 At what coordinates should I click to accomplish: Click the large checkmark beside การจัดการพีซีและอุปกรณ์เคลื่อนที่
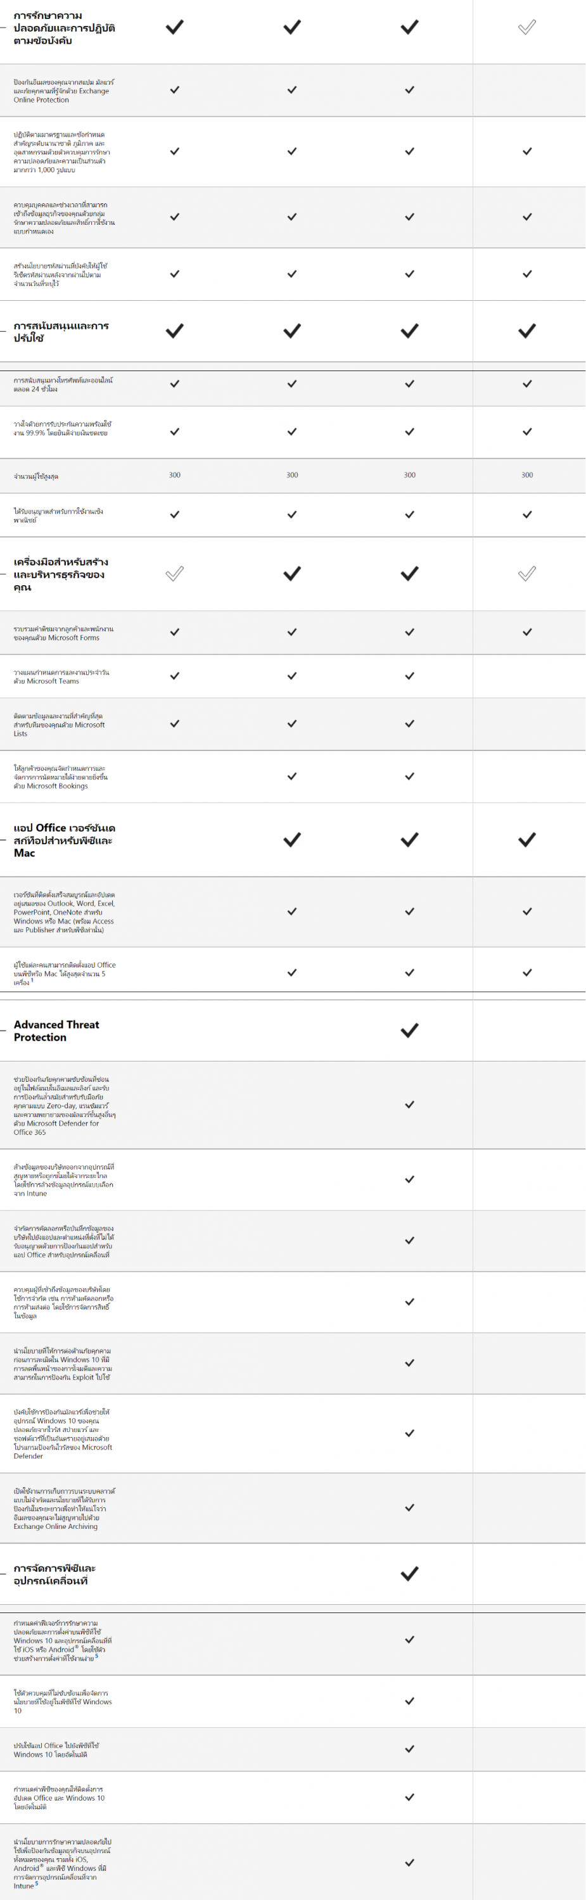point(410,1574)
